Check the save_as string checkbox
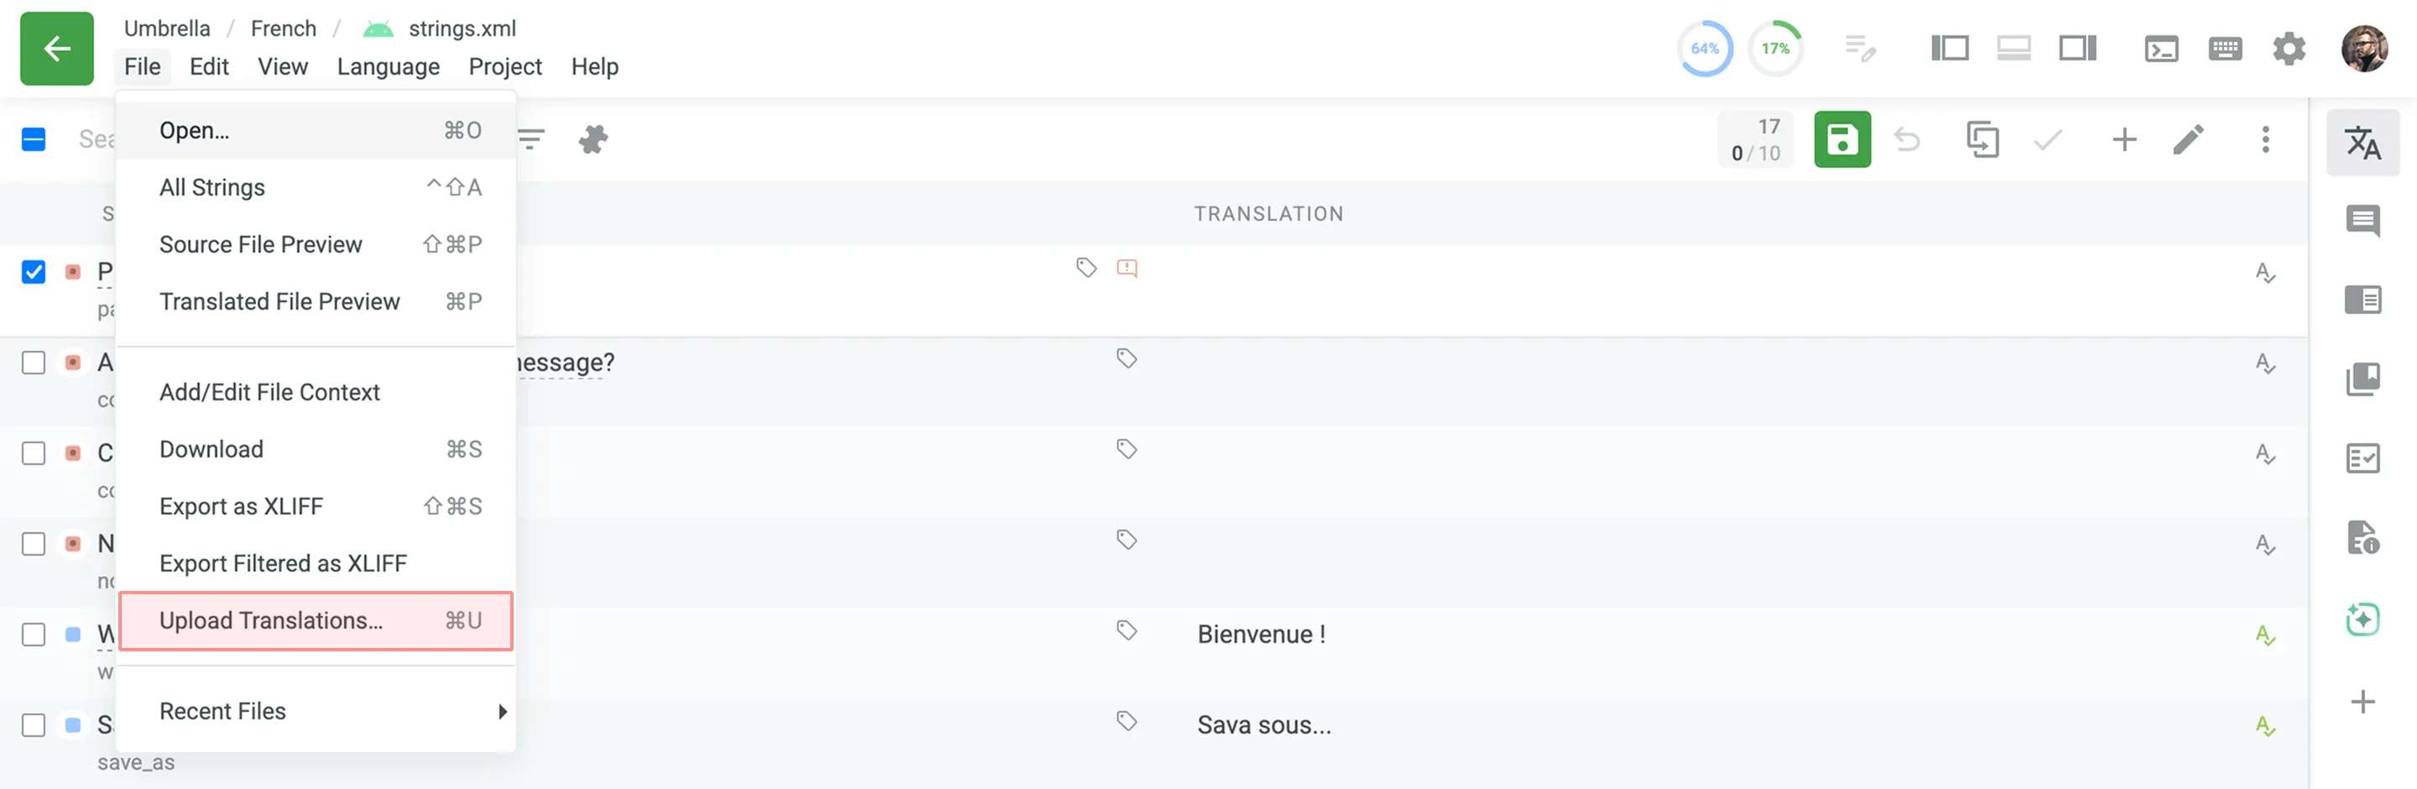Viewport: 2417px width, 789px height. 33,725
